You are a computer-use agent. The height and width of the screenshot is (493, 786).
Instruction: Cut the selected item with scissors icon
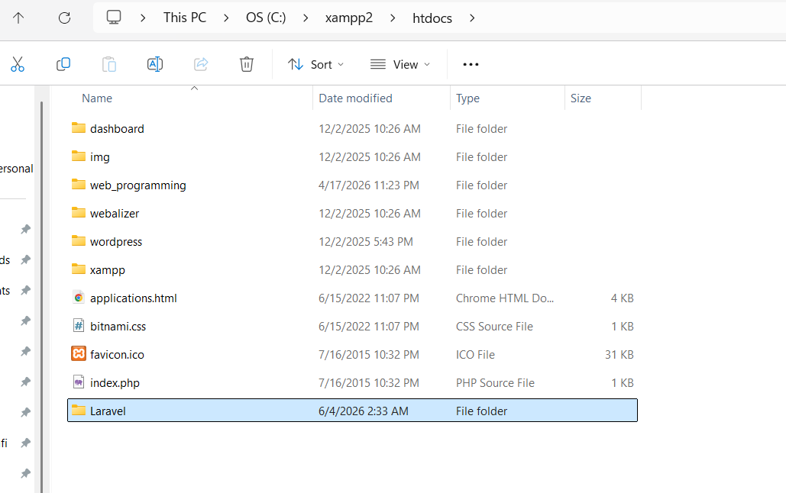[18, 64]
